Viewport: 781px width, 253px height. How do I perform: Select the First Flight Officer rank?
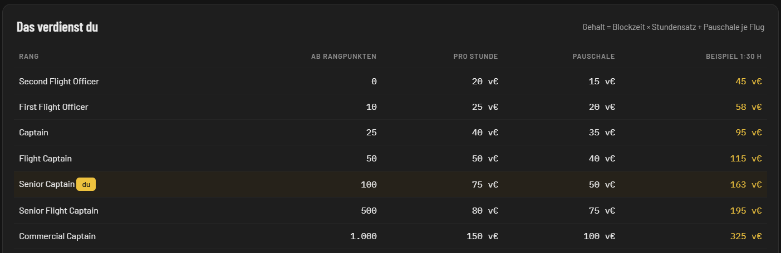click(53, 107)
